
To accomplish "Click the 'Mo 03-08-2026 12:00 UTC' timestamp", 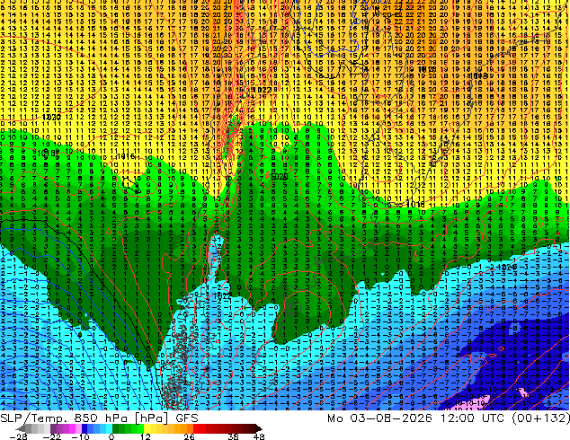I will point(417,418).
